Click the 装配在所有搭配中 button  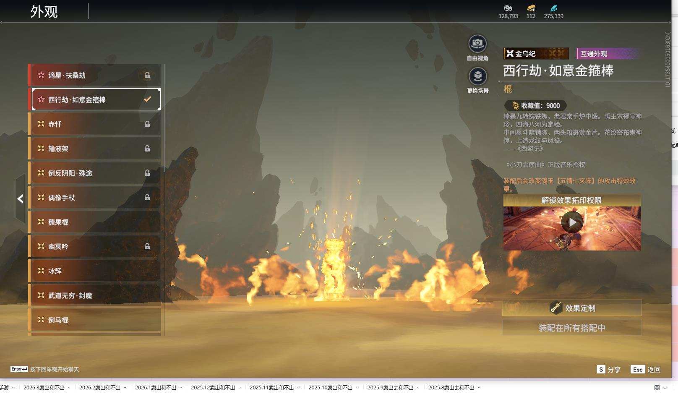[572, 328]
